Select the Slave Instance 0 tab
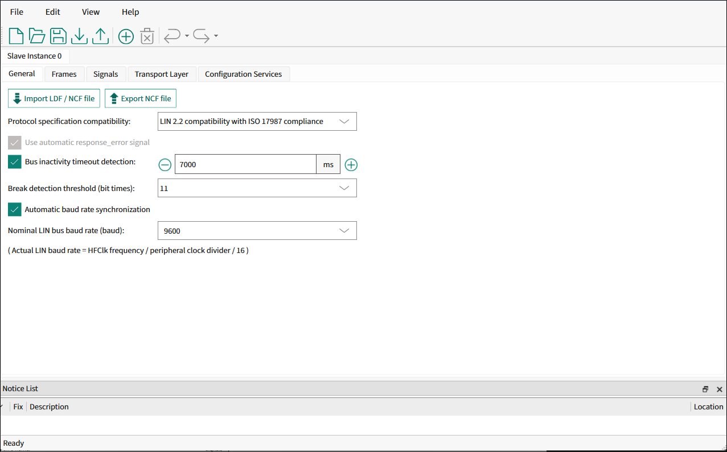 point(35,56)
